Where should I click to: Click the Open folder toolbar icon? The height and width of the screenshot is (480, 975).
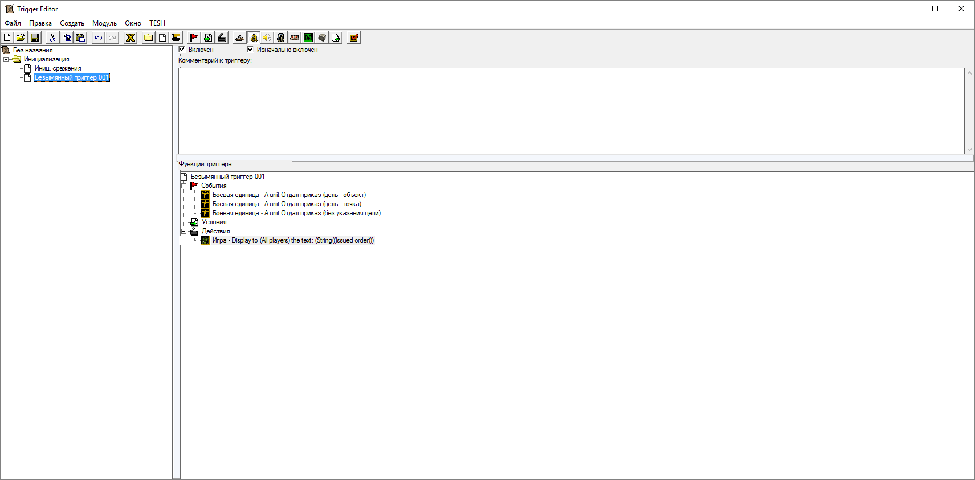click(21, 38)
